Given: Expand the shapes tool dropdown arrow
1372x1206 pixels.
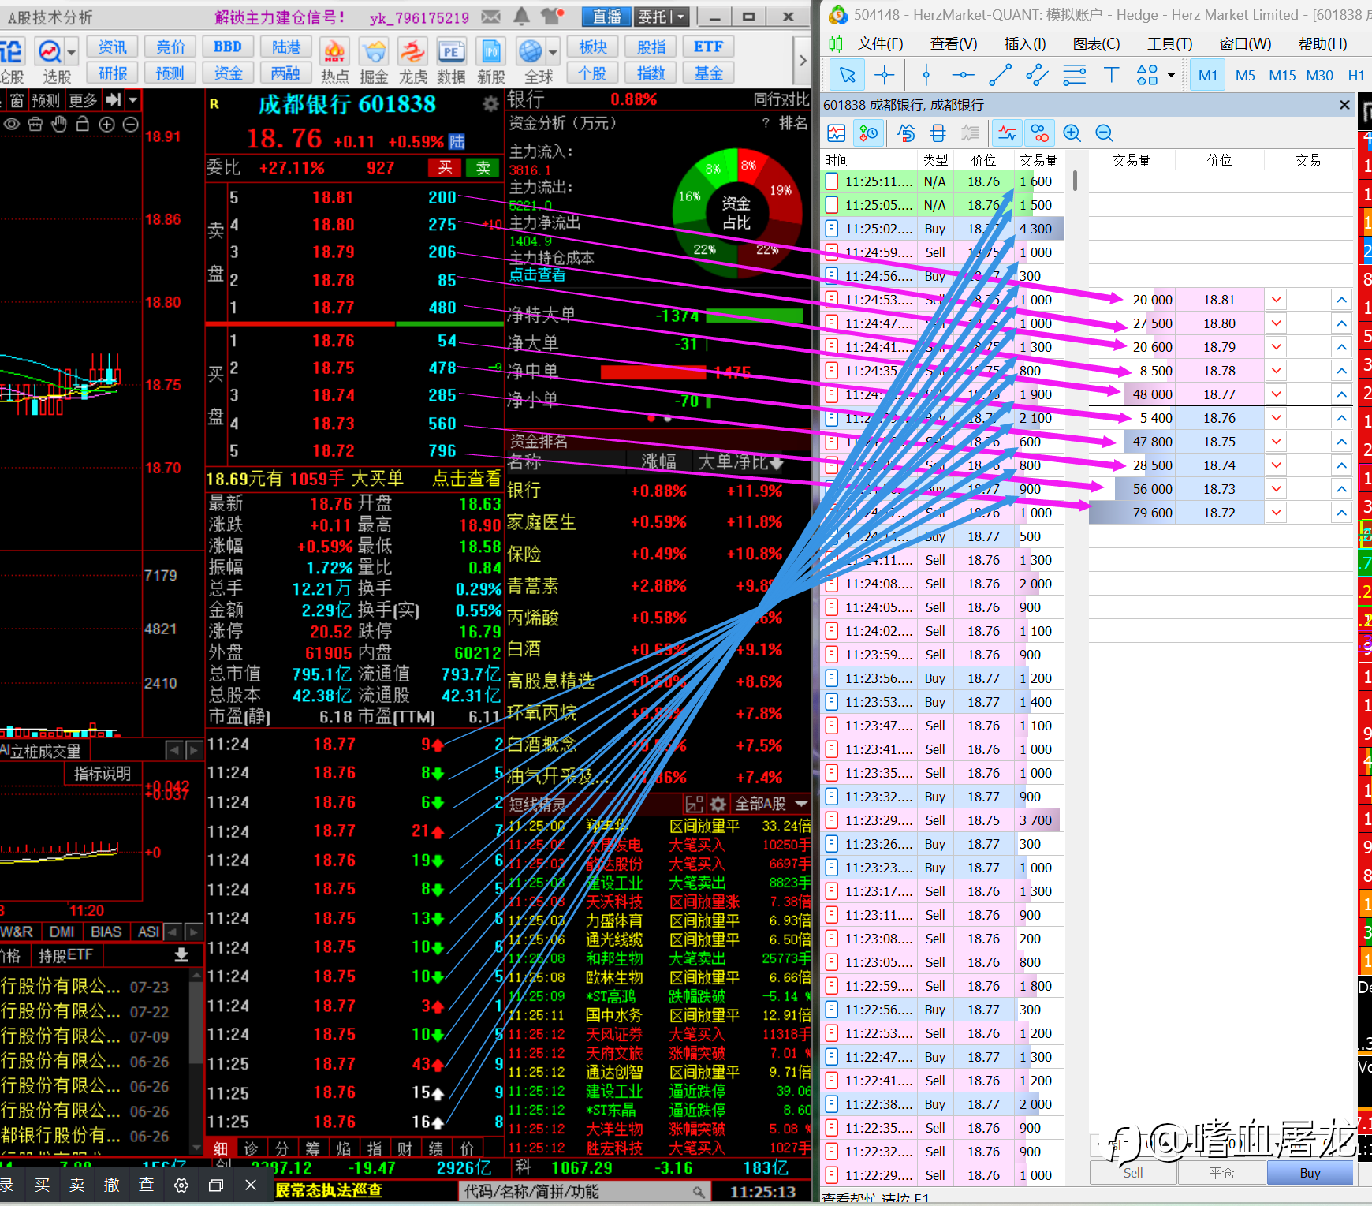Looking at the screenshot, I should [1171, 76].
